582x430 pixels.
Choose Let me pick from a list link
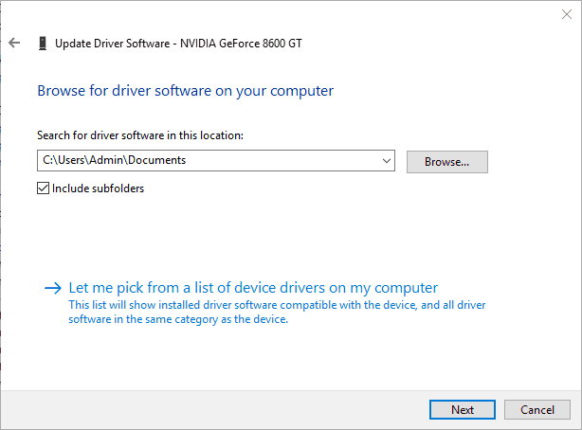pyautogui.click(x=253, y=288)
